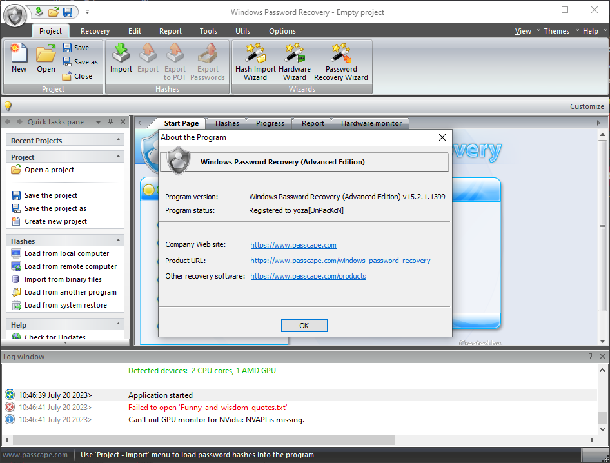610x463 pixels.
Task: Click the Save ribbon button
Action: pyautogui.click(x=76, y=48)
